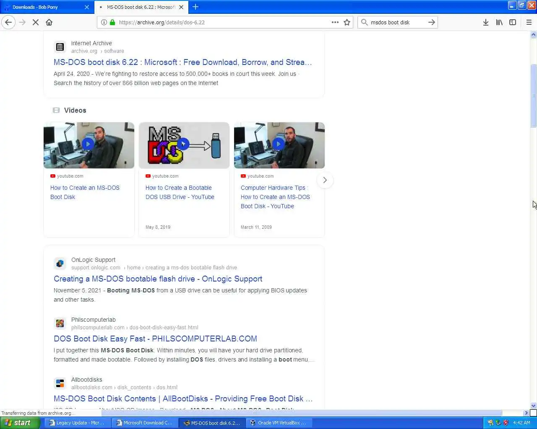Open the home page
Viewport: 537px width, 429px height.
tap(49, 22)
